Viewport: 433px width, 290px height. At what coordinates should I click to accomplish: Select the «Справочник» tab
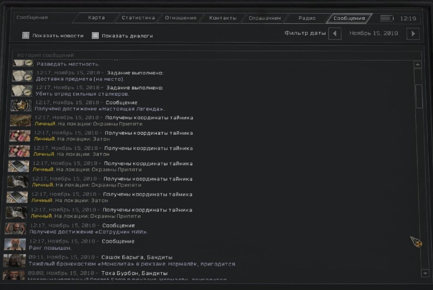(x=265, y=18)
